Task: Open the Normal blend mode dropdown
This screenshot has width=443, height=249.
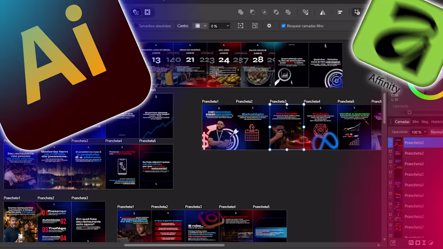Action: [437, 132]
